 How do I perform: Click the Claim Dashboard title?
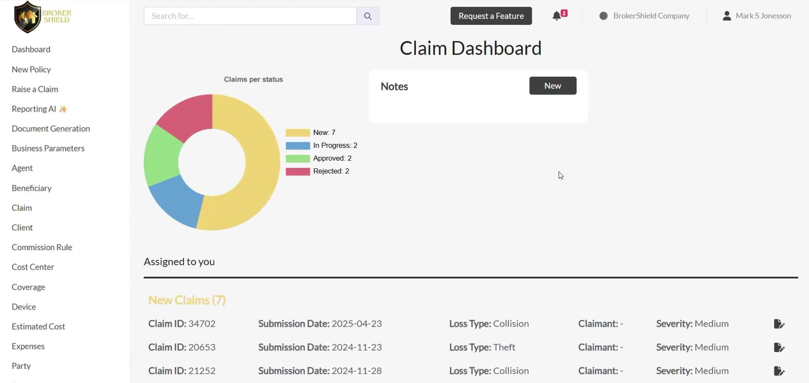click(x=471, y=48)
